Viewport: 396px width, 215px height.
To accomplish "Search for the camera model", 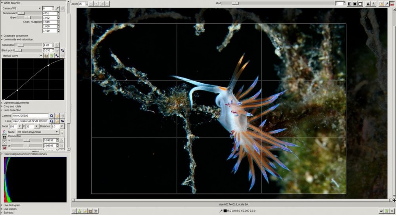I will [51, 116].
